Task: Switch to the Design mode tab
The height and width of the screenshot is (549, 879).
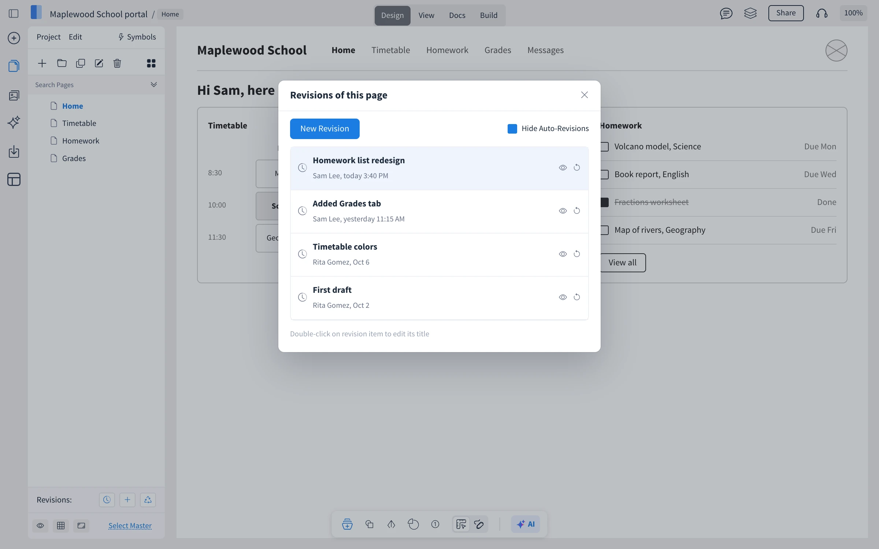Action: [x=392, y=15]
